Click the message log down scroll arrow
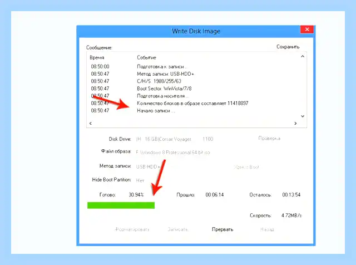 pos(303,116)
